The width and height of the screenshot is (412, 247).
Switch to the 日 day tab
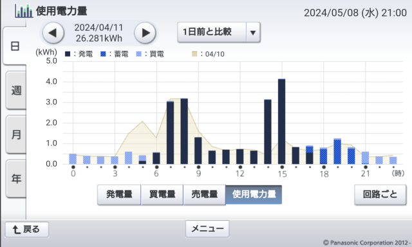[15, 46]
